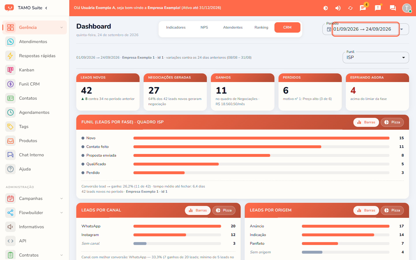Show Leads por Canal as Barras
This screenshot has width=416, height=260.
(x=198, y=210)
